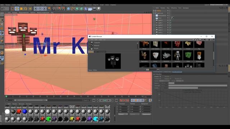Toggle Z axis lock
Viewport: 230px width, 129px height.
click(x=44, y=9)
